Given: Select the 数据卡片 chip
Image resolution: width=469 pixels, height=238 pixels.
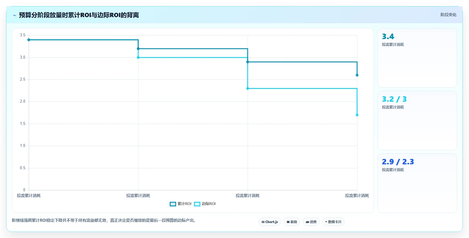Looking at the screenshot, I should 333,222.
